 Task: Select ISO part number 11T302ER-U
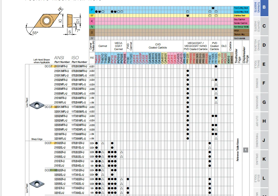click(78, 179)
